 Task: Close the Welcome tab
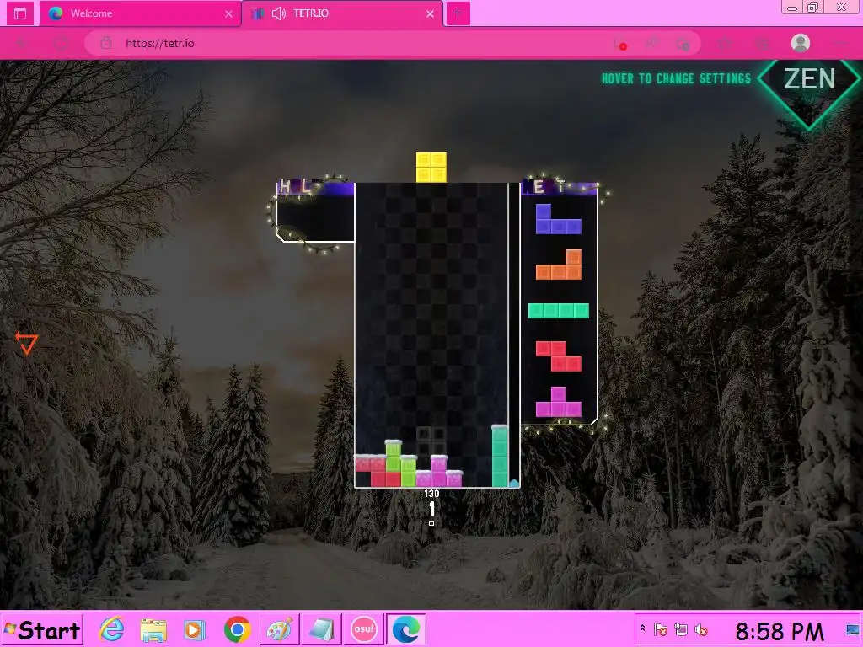pos(228,13)
